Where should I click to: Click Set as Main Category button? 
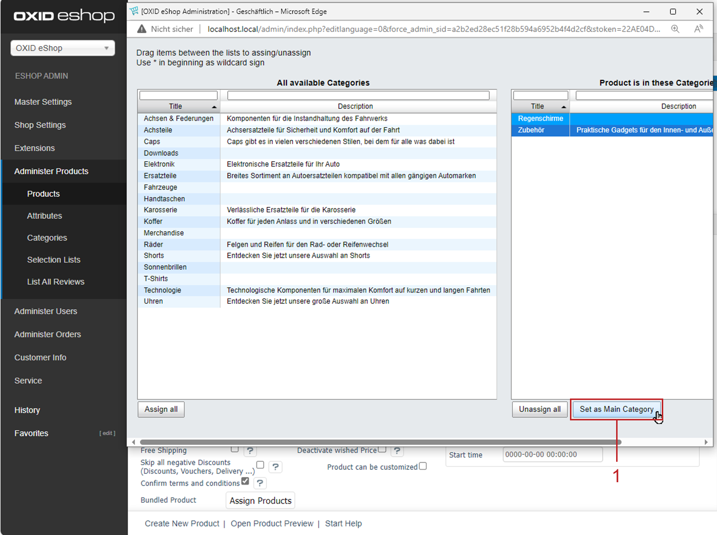pyautogui.click(x=617, y=409)
